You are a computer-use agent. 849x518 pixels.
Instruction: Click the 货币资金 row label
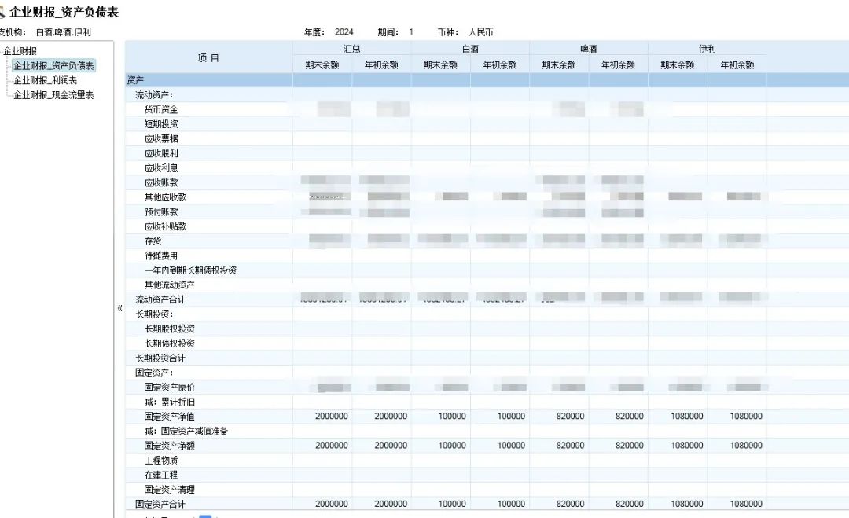(161, 109)
